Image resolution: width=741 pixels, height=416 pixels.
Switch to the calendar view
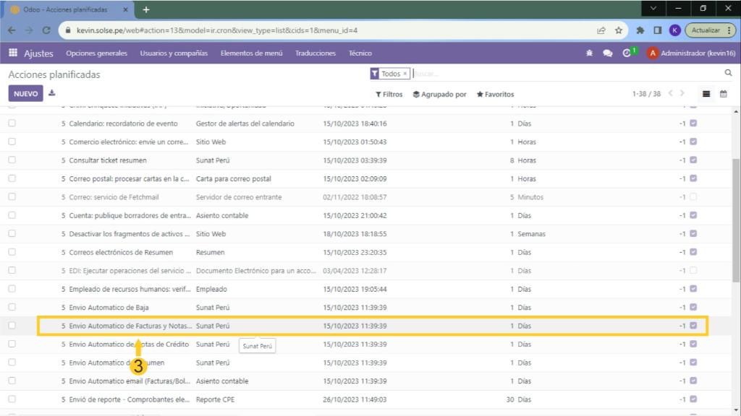click(x=723, y=94)
